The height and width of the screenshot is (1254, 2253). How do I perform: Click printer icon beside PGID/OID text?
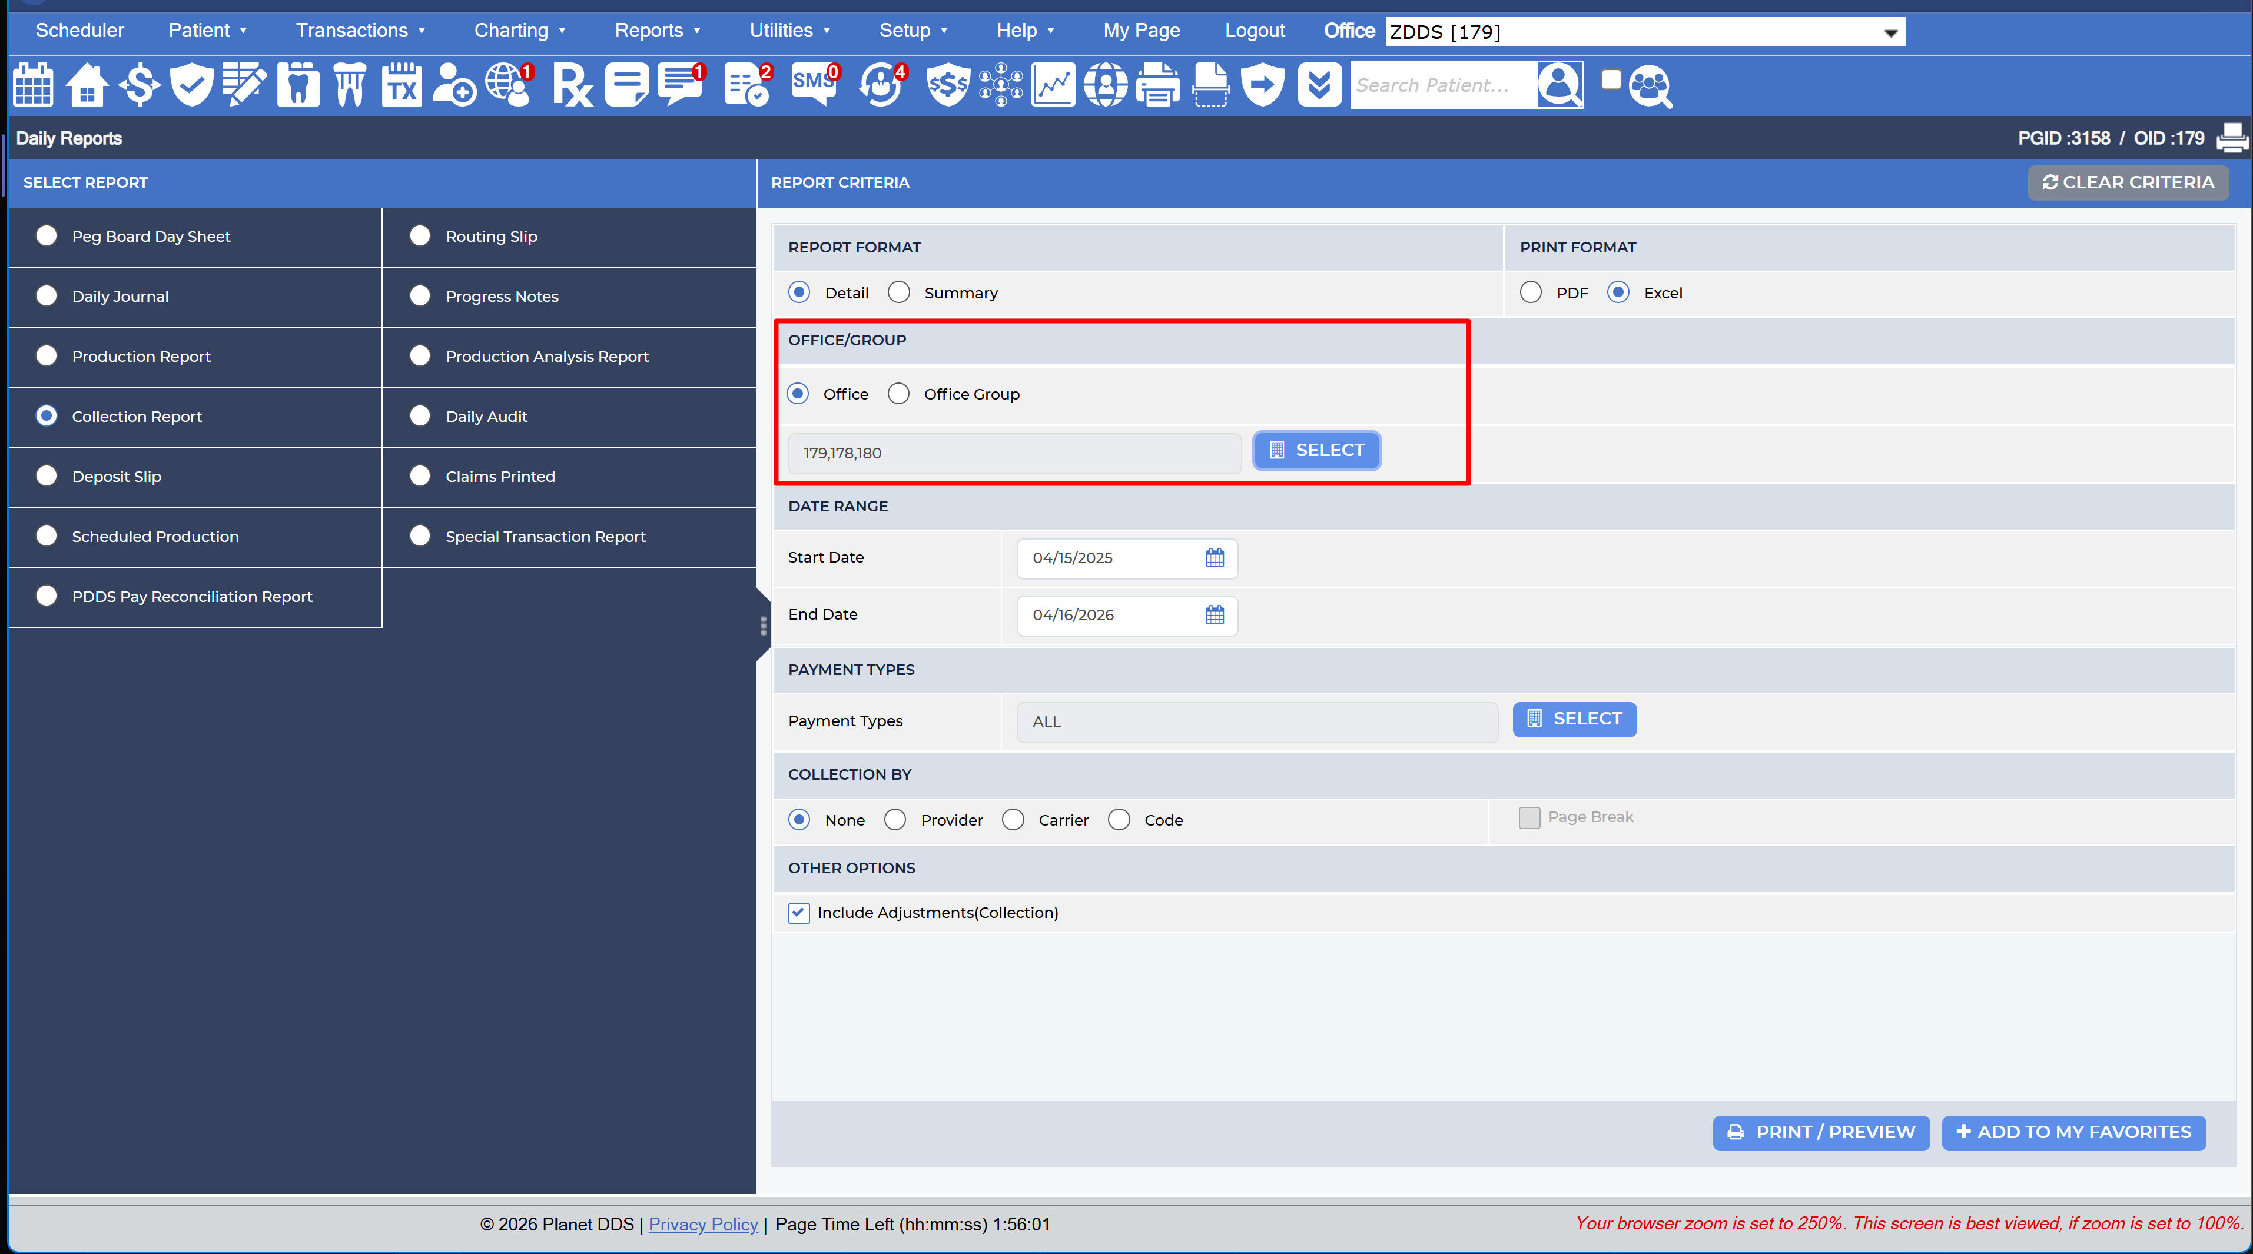click(x=2232, y=138)
